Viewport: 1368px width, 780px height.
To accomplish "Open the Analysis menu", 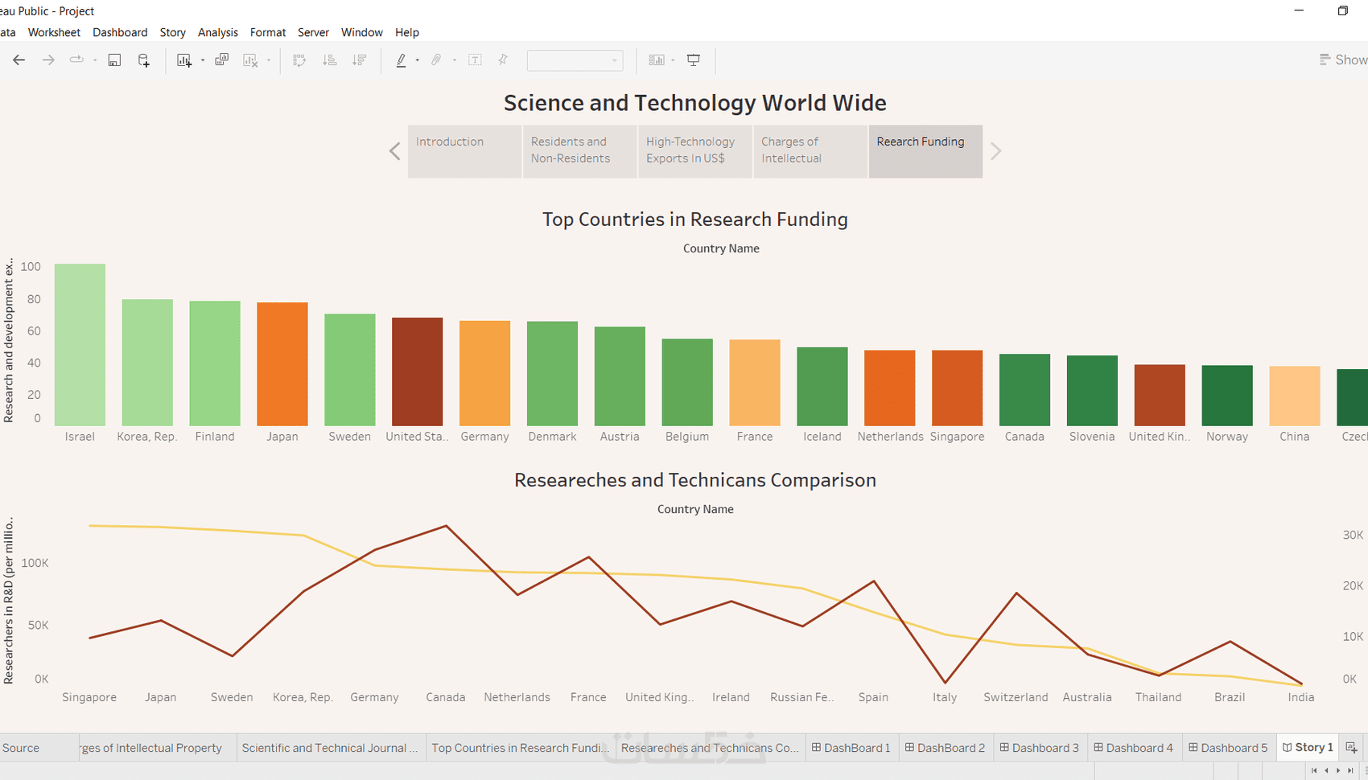I will (217, 32).
